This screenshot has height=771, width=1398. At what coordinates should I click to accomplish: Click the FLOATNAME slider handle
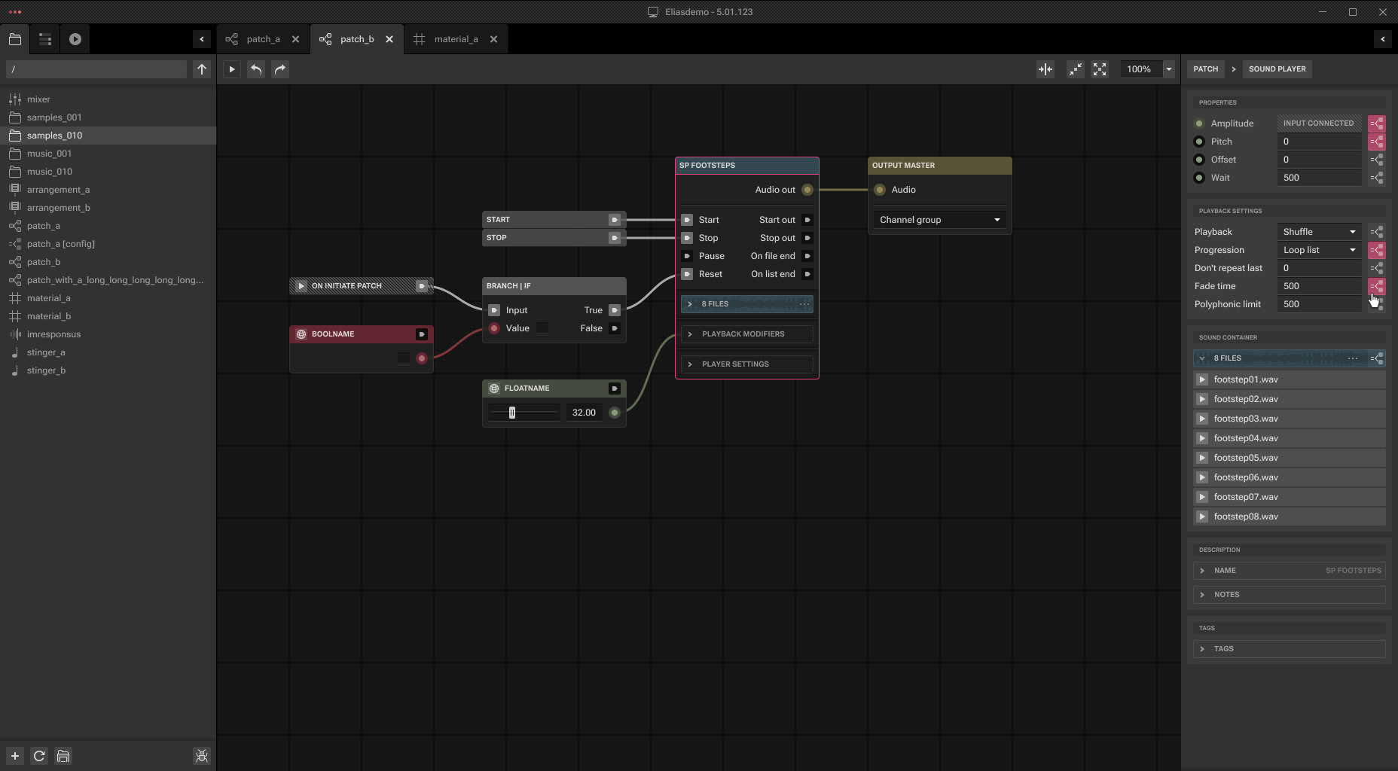[x=512, y=413]
